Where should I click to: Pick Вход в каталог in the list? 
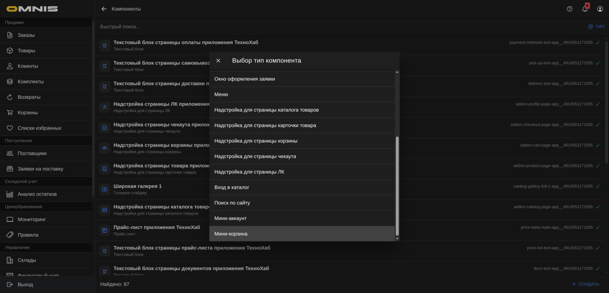click(x=232, y=187)
